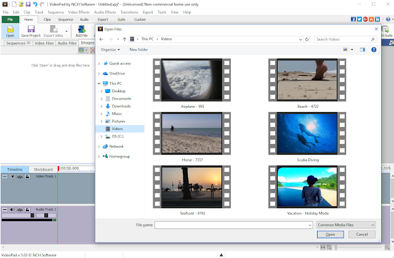The width and height of the screenshot is (394, 258).
Task: Toggle Audio Track 1 effects button
Action: [x=20, y=209]
